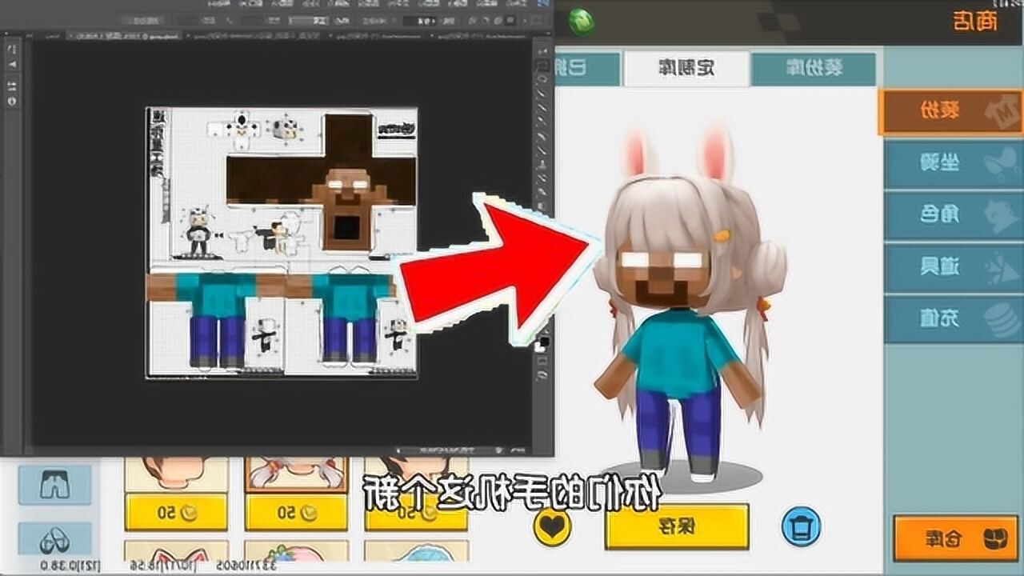Click the 50 coin price under twin-tail hair
The image size is (1024, 576).
click(x=296, y=512)
